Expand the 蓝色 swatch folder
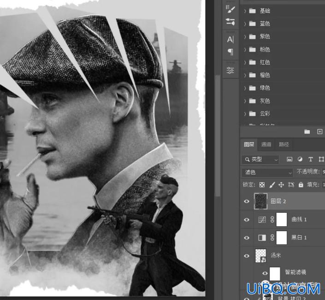The width and height of the screenshot is (325, 300). coord(245,24)
